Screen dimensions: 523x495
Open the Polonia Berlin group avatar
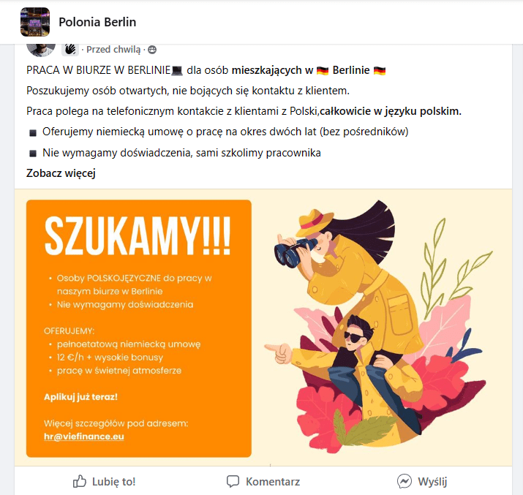tap(35, 22)
